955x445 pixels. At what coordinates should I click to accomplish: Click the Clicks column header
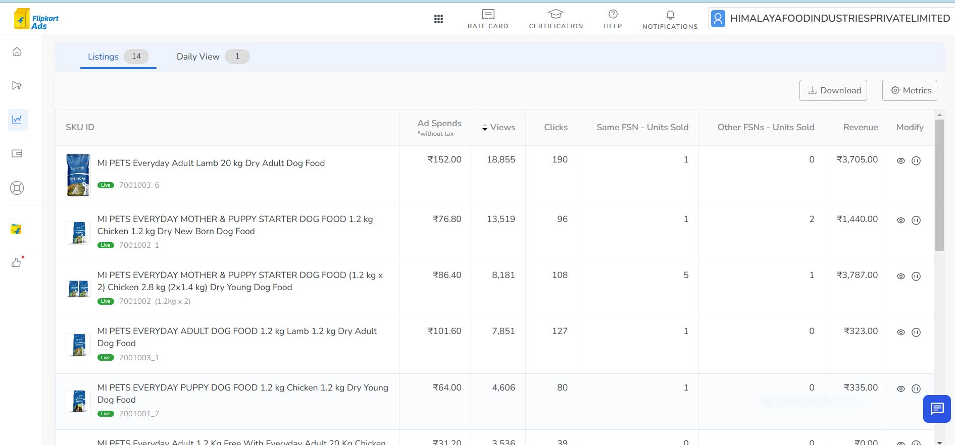pyautogui.click(x=556, y=127)
